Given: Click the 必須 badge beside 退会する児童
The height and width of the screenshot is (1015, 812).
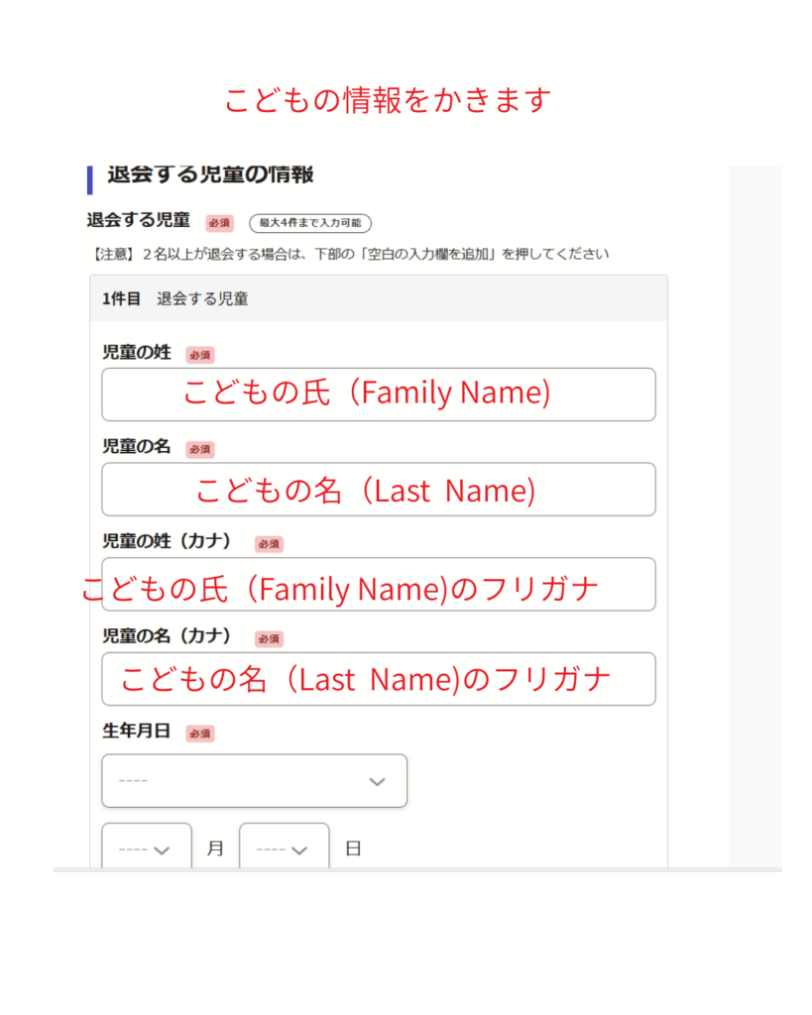Looking at the screenshot, I should click(219, 223).
